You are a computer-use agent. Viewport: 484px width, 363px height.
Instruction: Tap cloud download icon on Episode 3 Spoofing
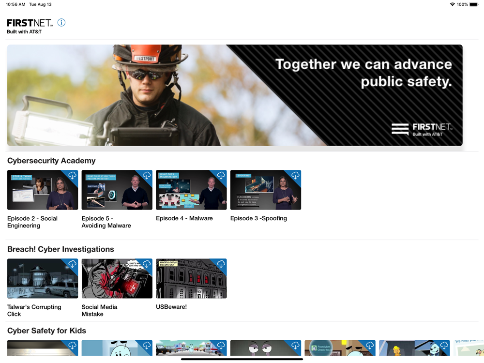(295, 176)
